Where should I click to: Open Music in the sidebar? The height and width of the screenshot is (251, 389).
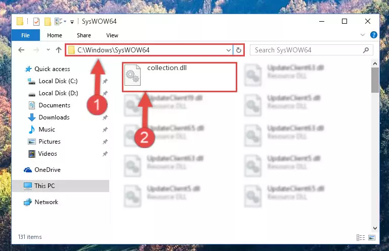[x=47, y=130]
